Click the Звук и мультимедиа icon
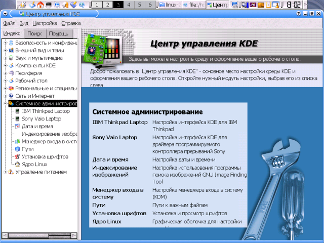 11,58
